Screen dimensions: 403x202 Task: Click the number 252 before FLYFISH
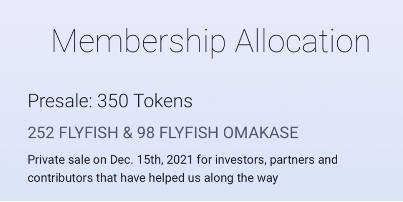[x=41, y=133]
